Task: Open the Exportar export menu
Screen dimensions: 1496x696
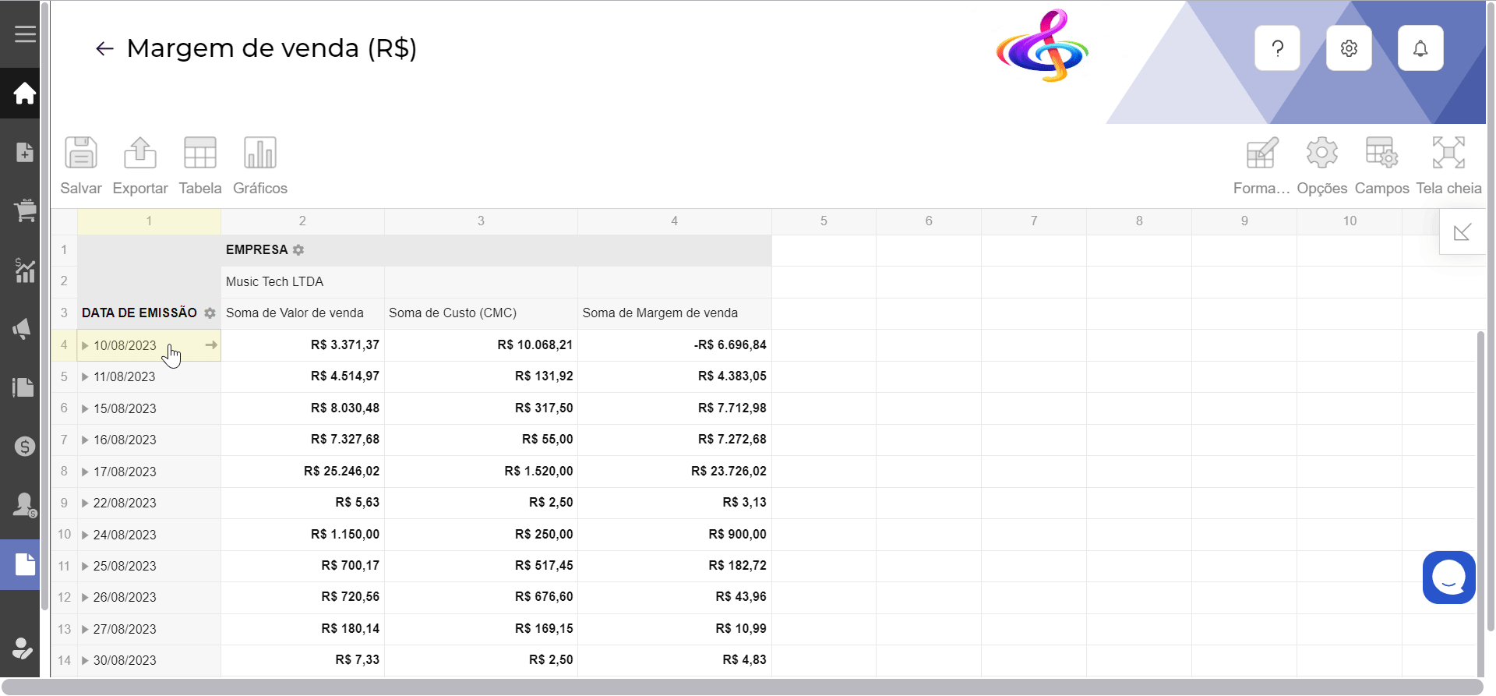Action: coord(140,154)
